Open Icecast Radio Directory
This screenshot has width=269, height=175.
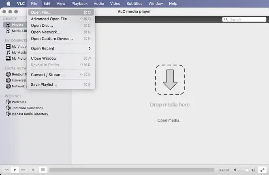(30, 114)
